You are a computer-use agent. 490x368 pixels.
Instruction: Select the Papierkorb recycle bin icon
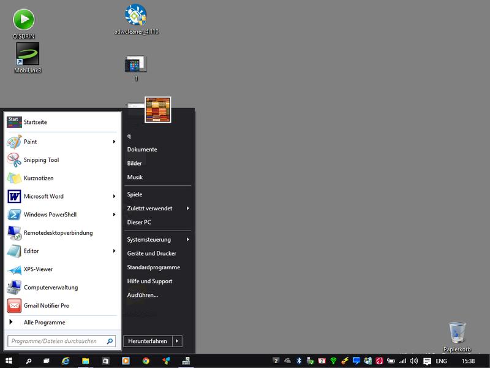coord(457,337)
